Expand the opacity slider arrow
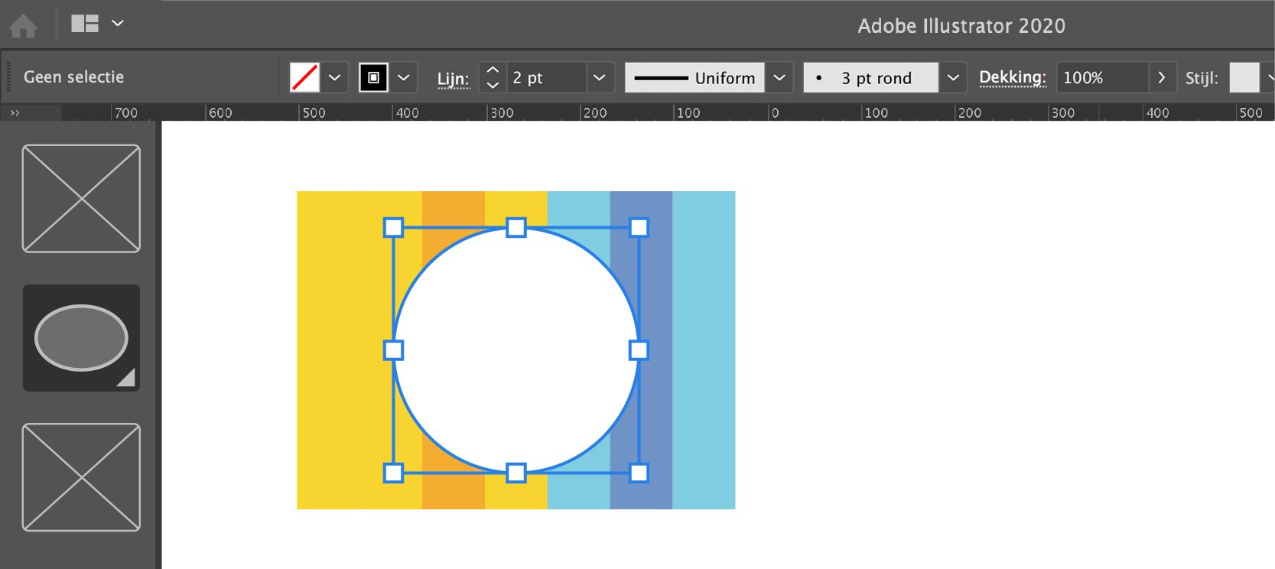 [1161, 77]
